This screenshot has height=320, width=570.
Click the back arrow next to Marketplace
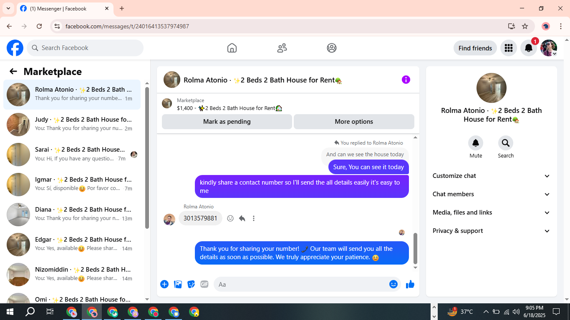13,71
